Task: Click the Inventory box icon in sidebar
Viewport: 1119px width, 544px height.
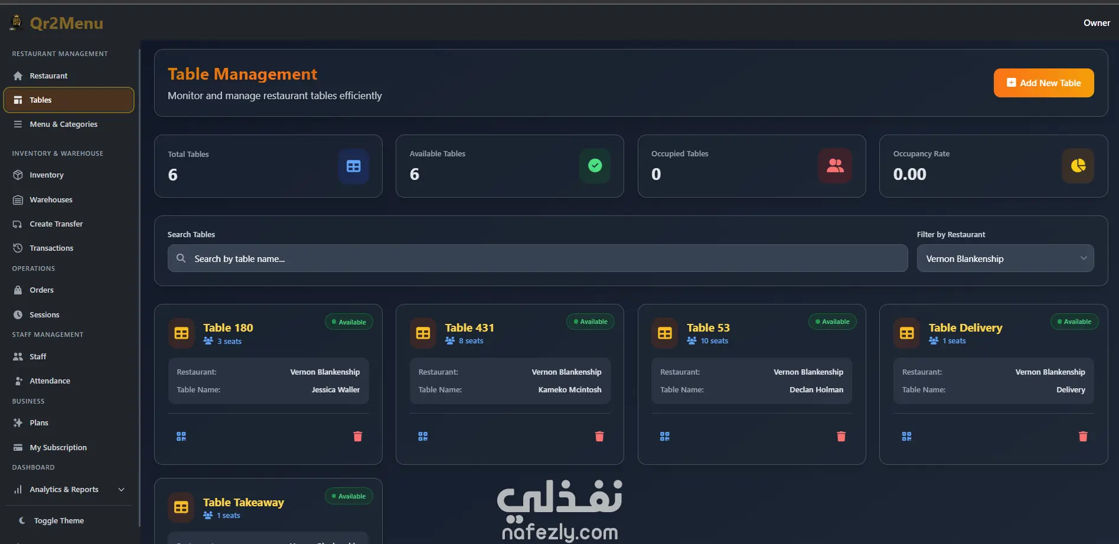Action: [18, 175]
